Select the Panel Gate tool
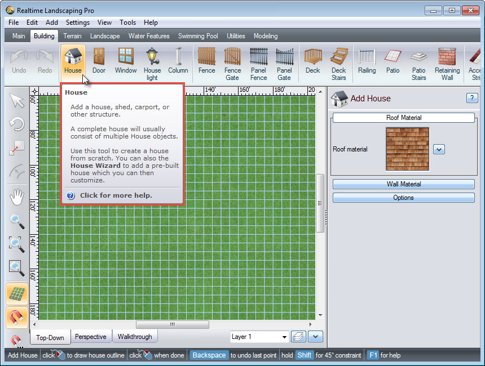Screen dimensions: 485x366 (x=284, y=63)
